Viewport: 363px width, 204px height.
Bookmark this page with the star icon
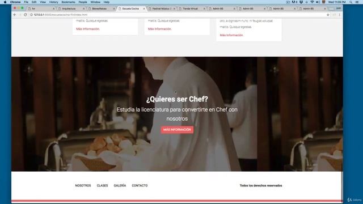coord(328,15)
